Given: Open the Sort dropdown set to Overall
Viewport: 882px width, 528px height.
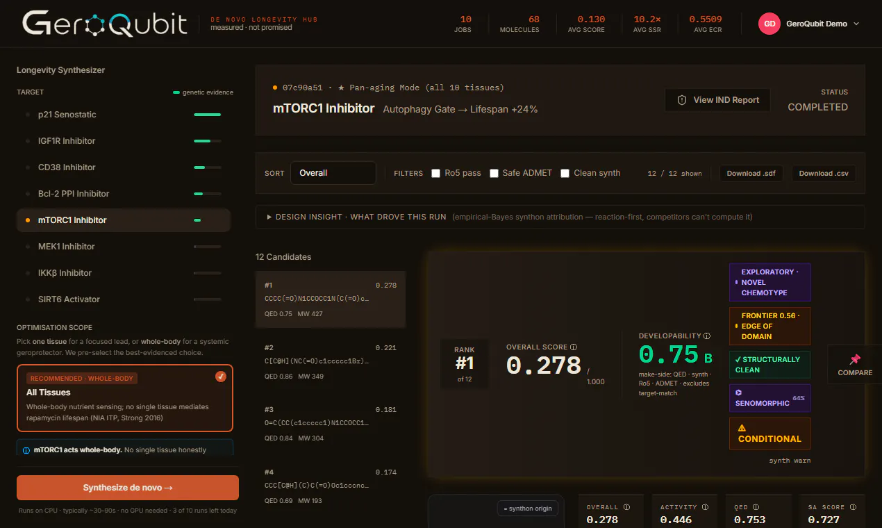Looking at the screenshot, I should tap(333, 173).
